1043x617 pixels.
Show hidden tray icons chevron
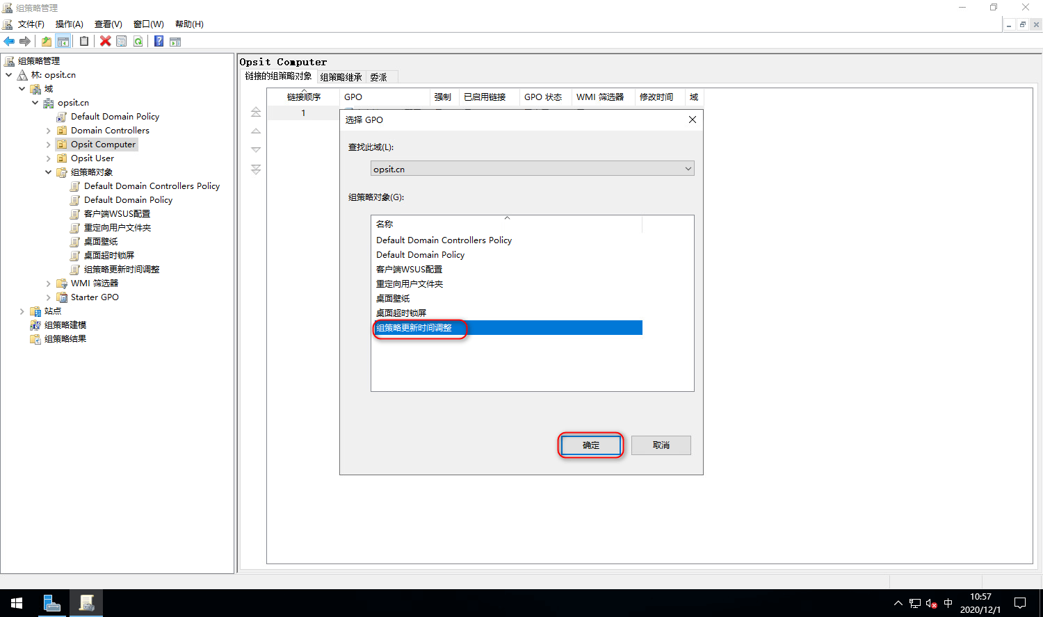tap(898, 603)
